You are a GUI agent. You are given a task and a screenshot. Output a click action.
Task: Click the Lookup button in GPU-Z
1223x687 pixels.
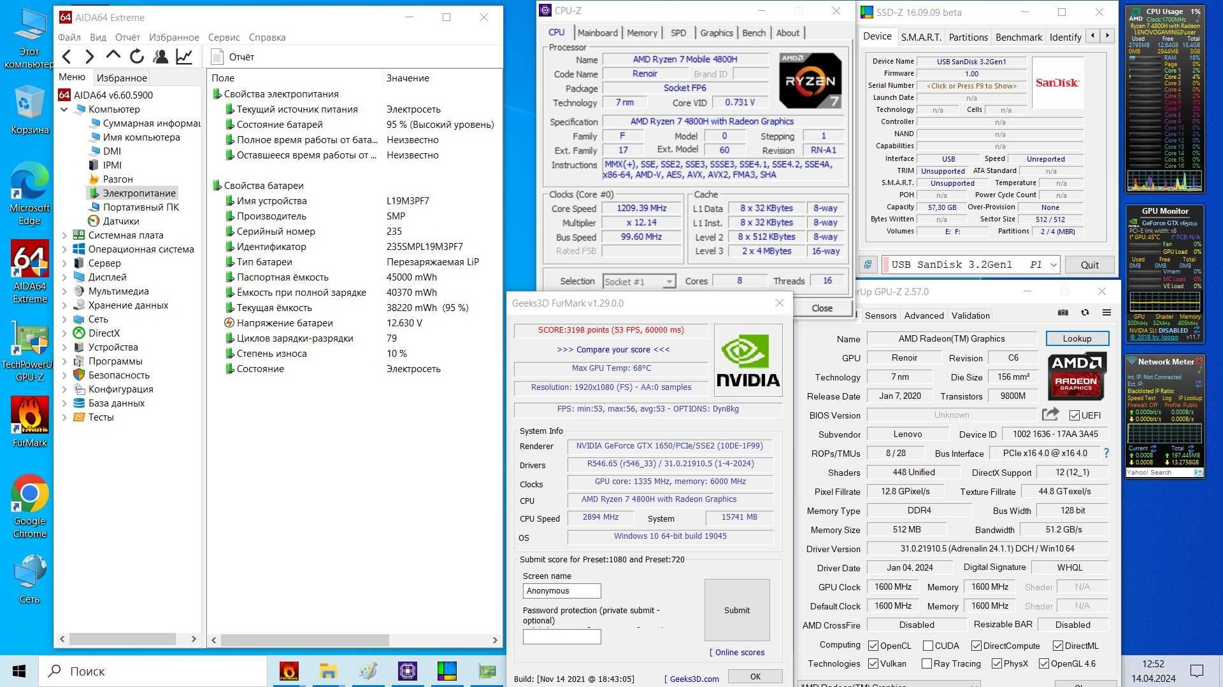1077,338
